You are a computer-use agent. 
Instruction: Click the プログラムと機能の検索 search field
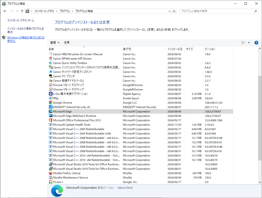click(x=216, y=11)
